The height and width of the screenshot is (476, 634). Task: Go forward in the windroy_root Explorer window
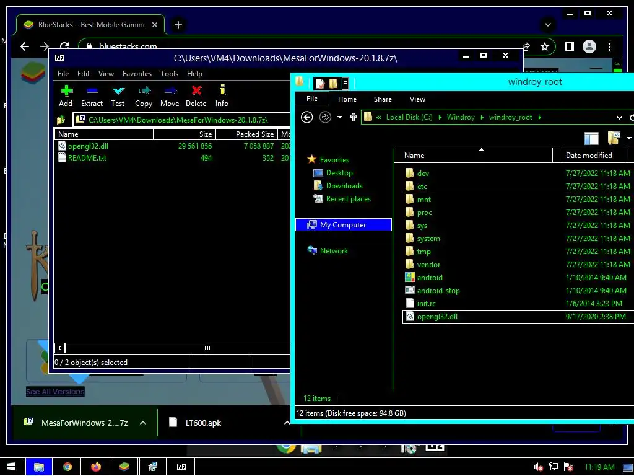click(x=325, y=117)
